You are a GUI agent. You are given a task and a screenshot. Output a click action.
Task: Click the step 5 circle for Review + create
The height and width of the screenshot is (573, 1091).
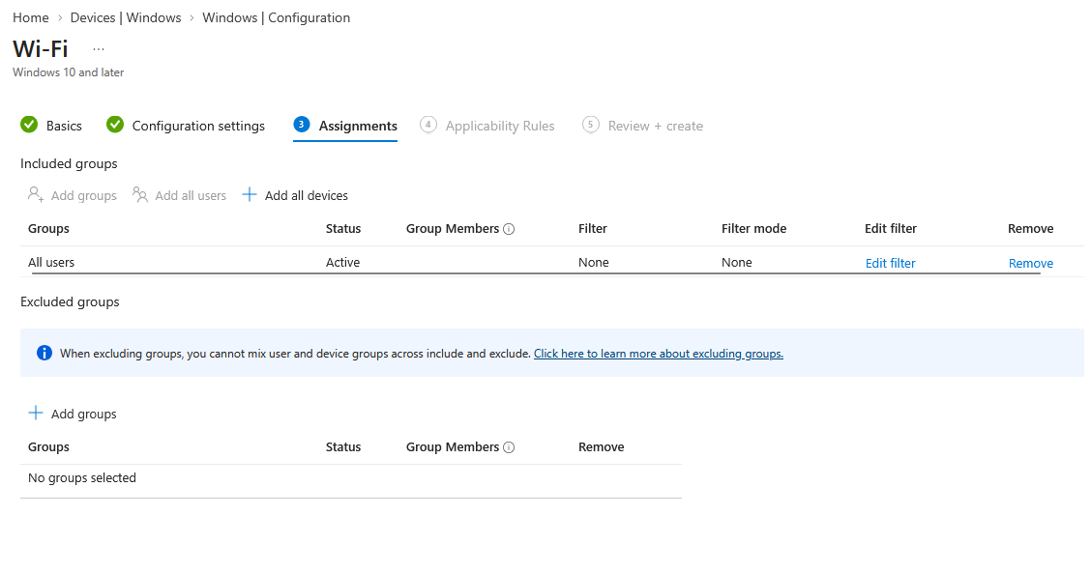click(x=590, y=125)
